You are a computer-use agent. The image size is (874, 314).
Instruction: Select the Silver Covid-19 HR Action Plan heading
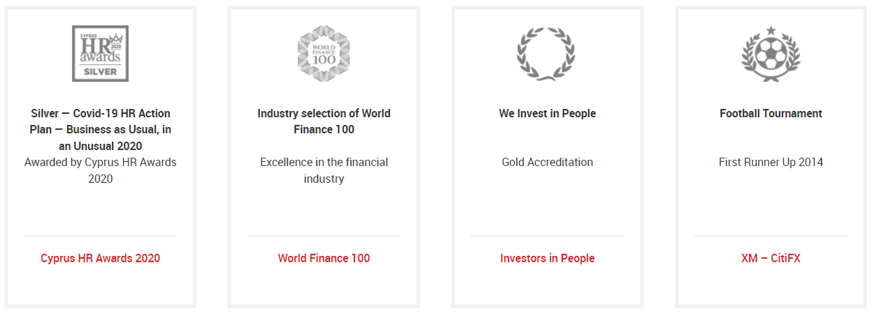pos(100,129)
